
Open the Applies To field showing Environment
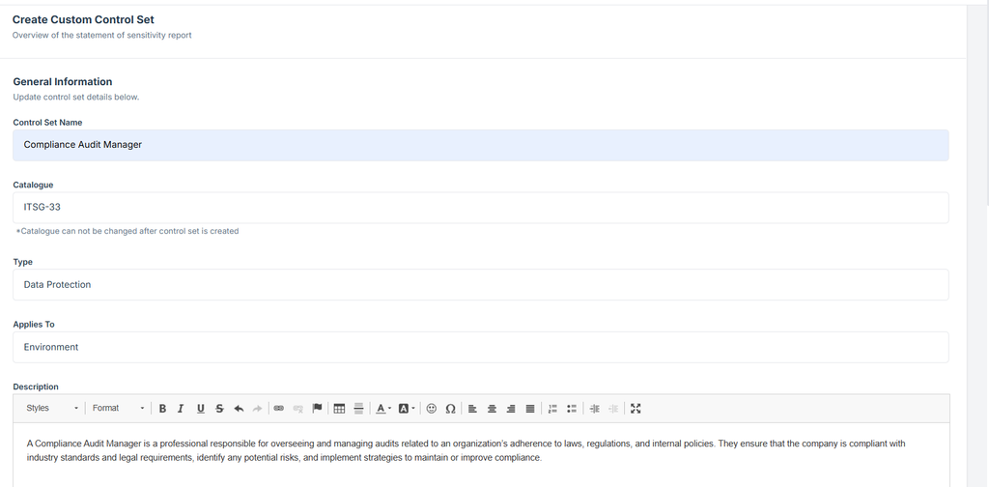click(x=480, y=347)
